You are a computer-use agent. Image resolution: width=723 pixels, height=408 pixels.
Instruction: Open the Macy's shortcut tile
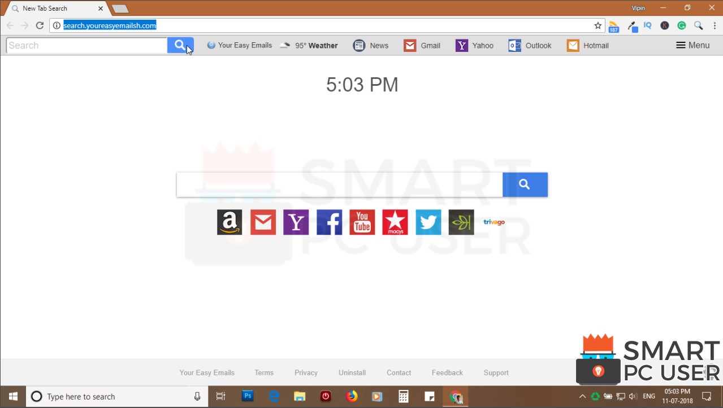click(x=395, y=222)
